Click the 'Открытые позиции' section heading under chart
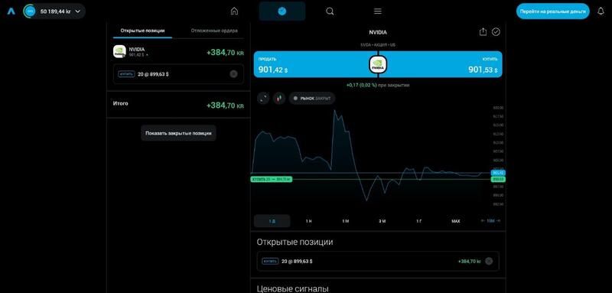 295,242
